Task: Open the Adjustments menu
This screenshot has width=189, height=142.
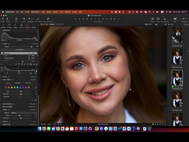Action: point(35,12)
